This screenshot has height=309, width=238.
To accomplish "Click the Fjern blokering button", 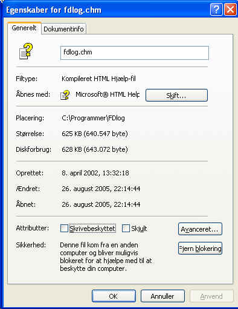I will click(200, 249).
